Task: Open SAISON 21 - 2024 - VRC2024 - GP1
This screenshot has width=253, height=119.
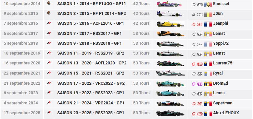Action: [91, 103]
